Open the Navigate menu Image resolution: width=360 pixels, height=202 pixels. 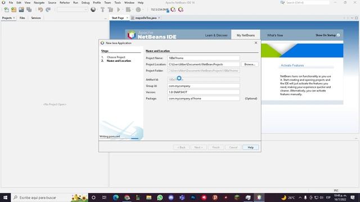[x=39, y=2]
